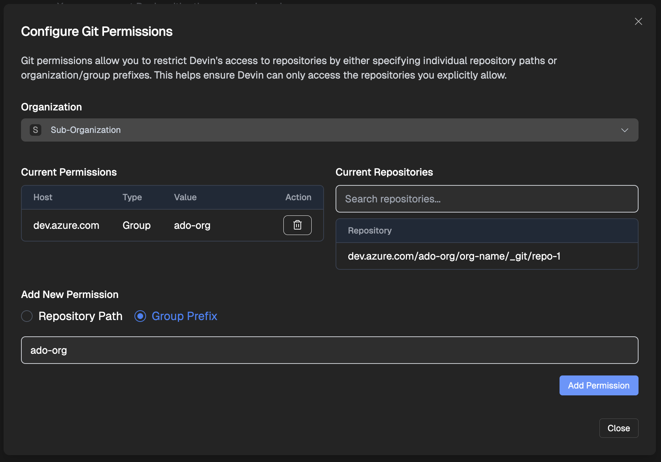Select the Group Prefix radio option
The width and height of the screenshot is (661, 462).
(x=140, y=316)
